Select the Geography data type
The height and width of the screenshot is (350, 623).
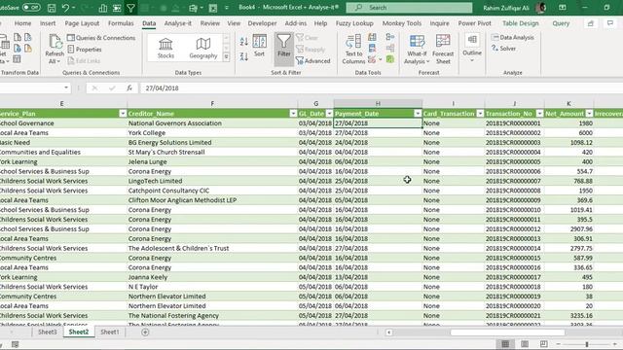203,48
